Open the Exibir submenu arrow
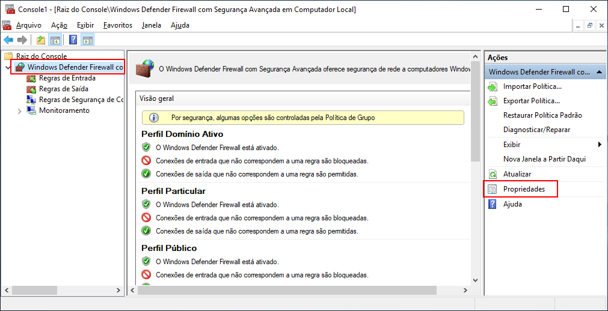This screenshot has width=608, height=311. coord(600,145)
